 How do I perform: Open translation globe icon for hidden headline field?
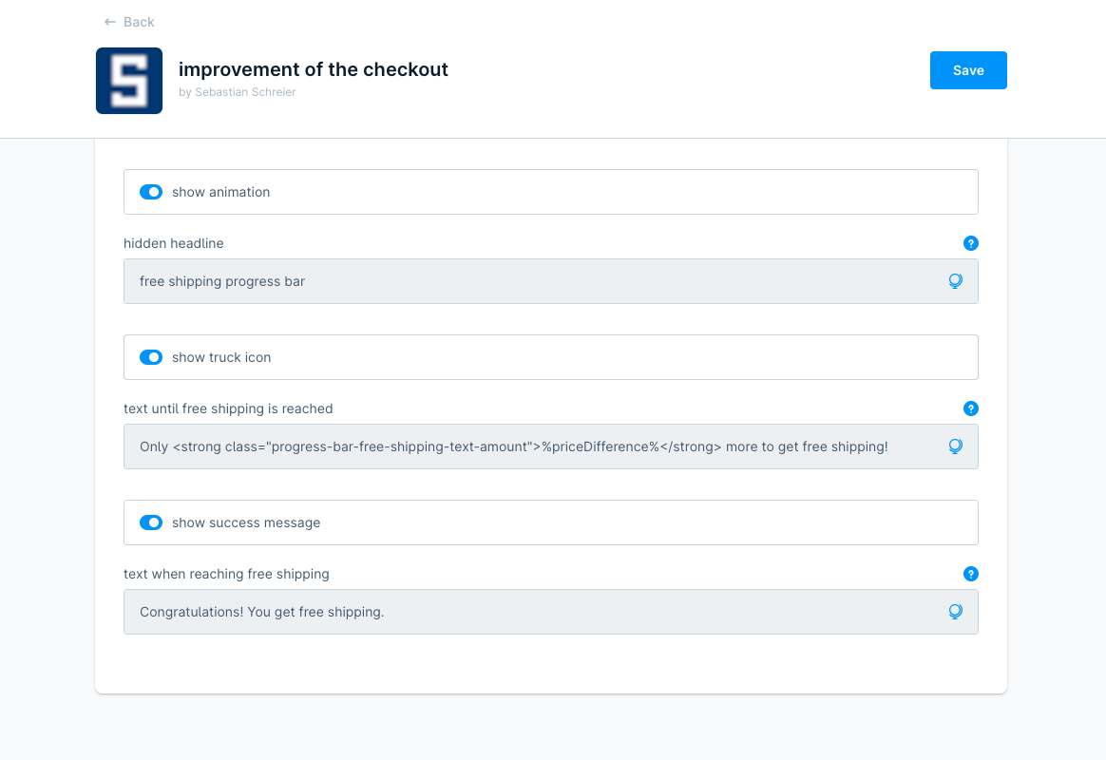pos(955,281)
